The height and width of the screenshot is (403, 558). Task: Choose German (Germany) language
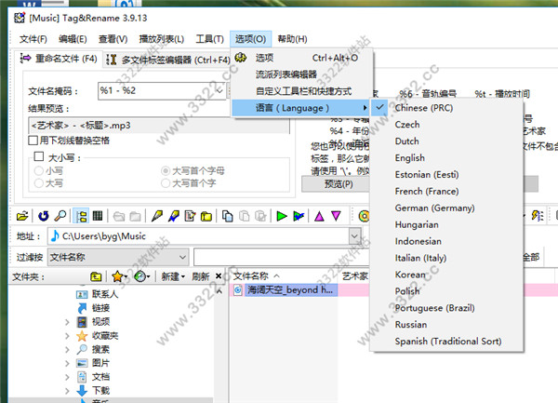tap(446, 208)
